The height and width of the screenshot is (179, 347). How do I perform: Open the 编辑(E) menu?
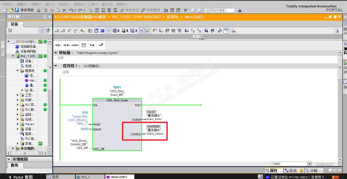(22, 4)
